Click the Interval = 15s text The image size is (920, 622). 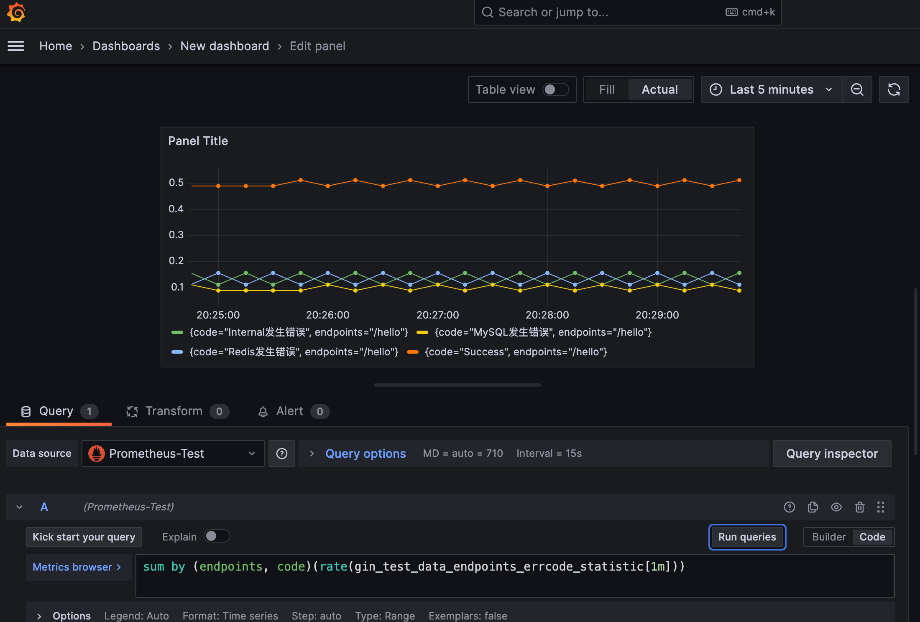[549, 454]
